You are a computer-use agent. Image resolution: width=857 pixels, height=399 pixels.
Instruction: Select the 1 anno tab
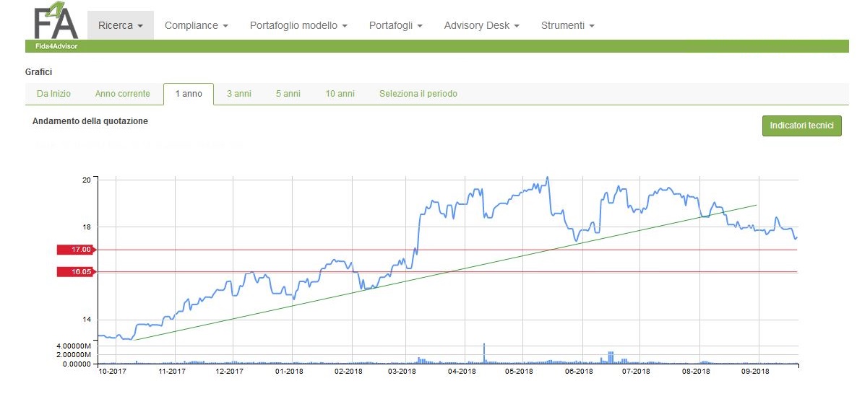[189, 94]
